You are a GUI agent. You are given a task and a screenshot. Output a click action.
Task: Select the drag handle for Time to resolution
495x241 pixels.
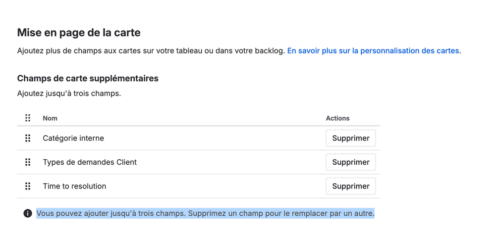pos(28,186)
